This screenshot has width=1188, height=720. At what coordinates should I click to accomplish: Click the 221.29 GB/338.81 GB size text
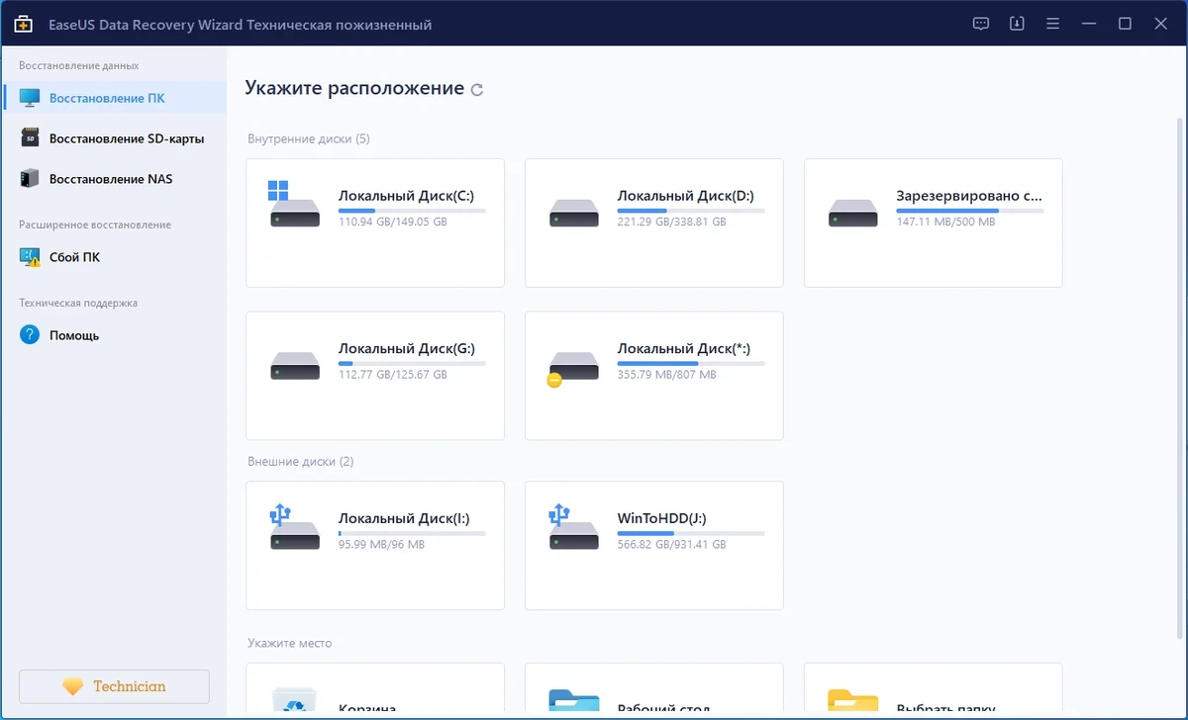coord(671,223)
